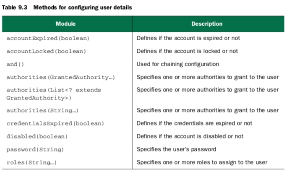287x172 pixels.
Task: Select the roles(String…) method cell
Action: coord(31,162)
